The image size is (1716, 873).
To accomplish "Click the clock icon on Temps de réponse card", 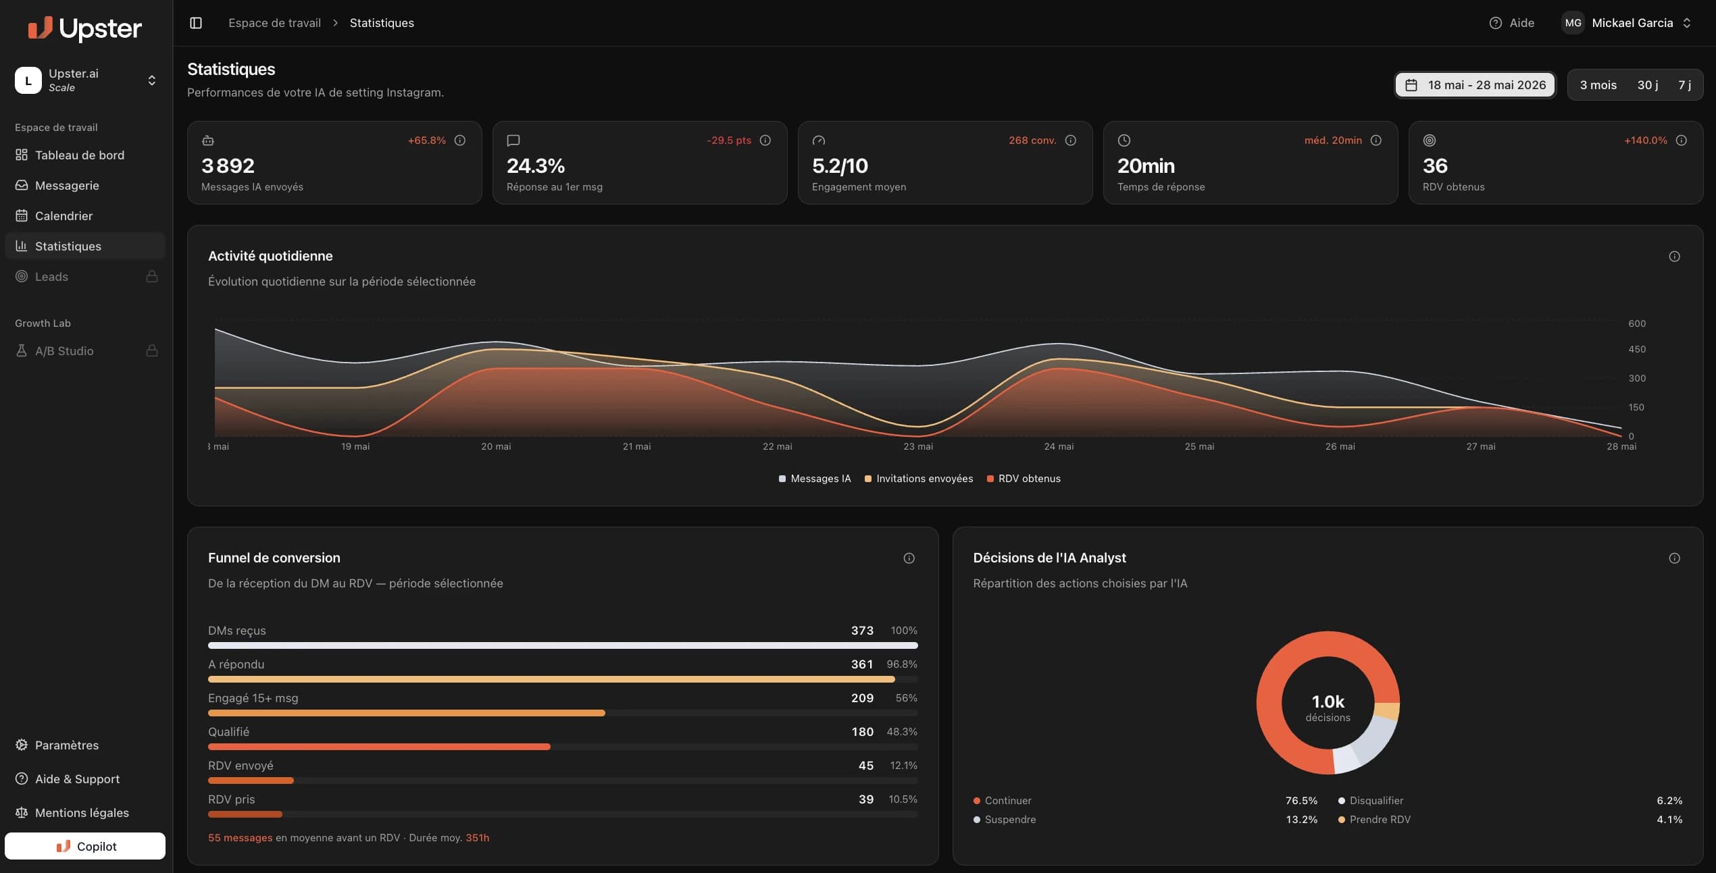I will (x=1124, y=140).
